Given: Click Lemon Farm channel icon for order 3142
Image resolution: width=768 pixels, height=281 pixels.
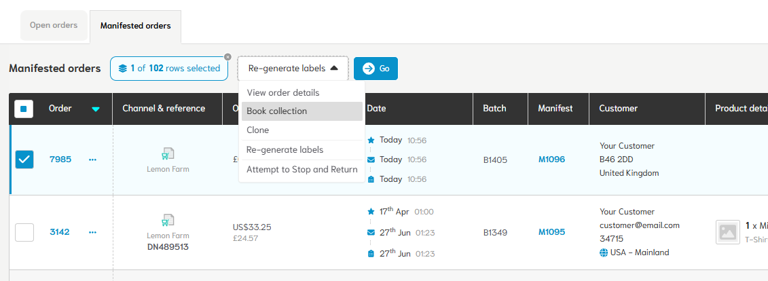Looking at the screenshot, I should pos(168,221).
